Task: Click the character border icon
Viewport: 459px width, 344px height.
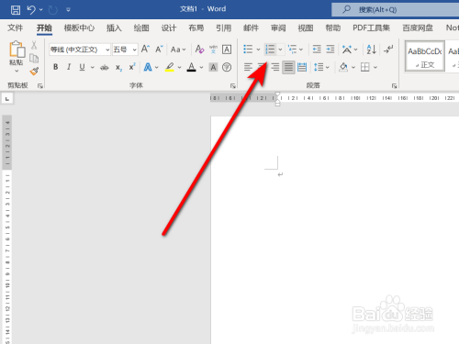Action: [x=227, y=50]
